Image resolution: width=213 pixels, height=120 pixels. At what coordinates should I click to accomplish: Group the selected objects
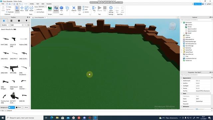(x=86, y=7)
